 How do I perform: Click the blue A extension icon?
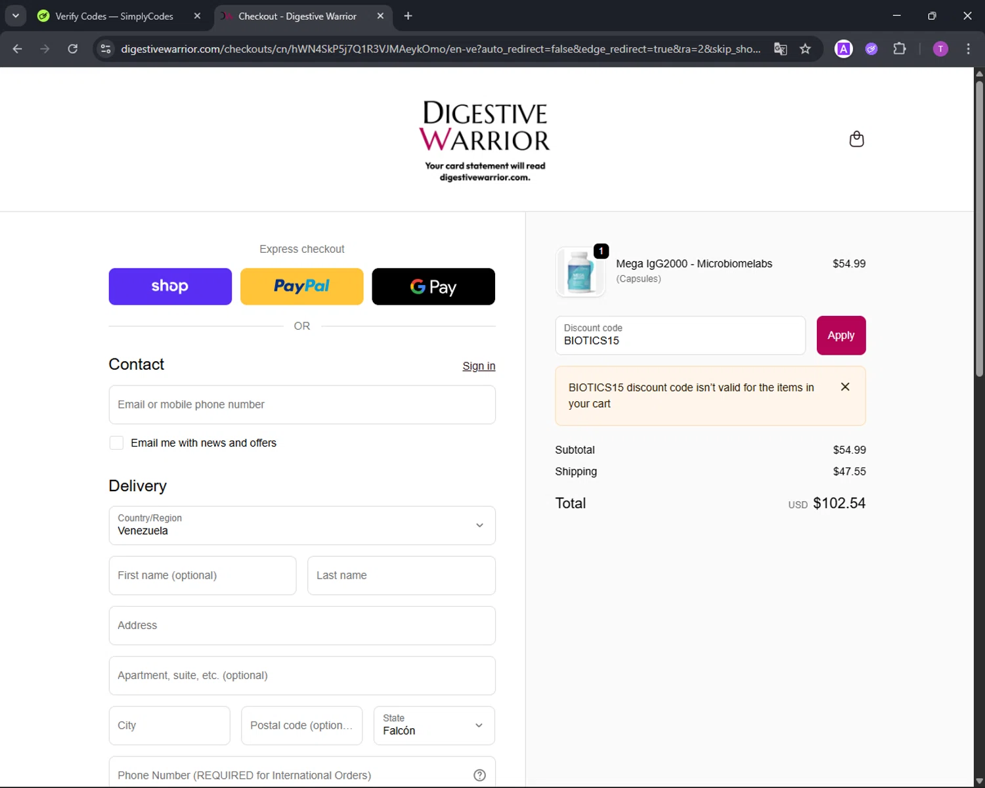point(844,49)
